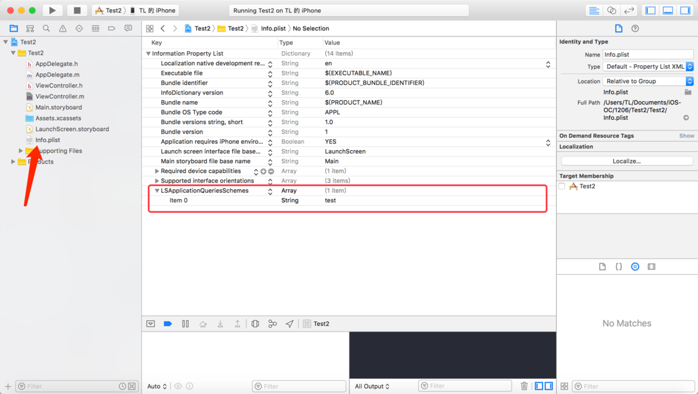Open Main.storyboard
This screenshot has height=394, width=698.
tap(59, 107)
